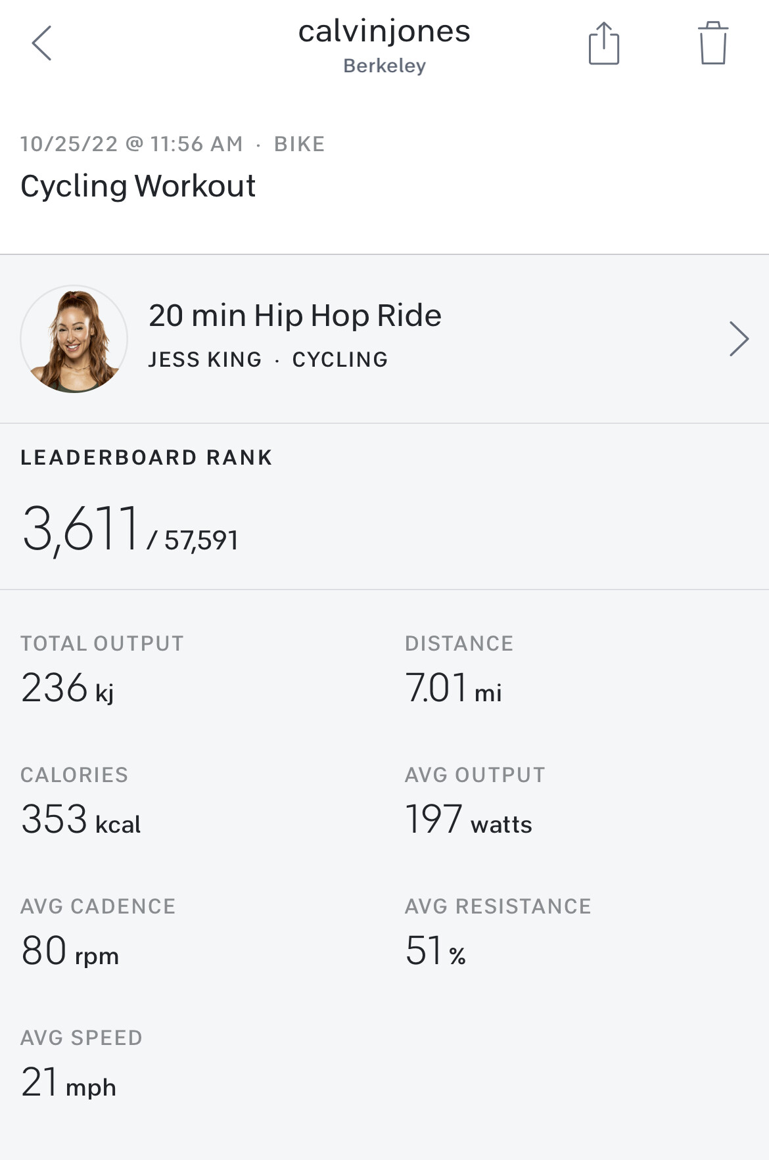Tap the Distance 7.01 mi stat

459,670
